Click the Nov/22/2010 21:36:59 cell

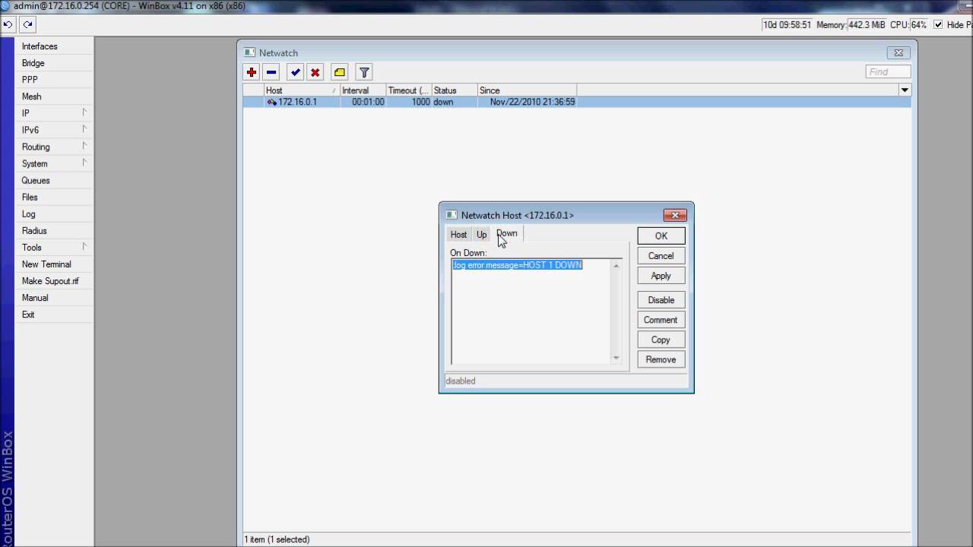[532, 102]
